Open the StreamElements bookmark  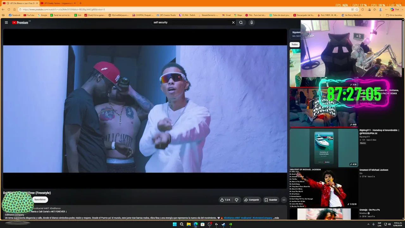click(x=208, y=15)
